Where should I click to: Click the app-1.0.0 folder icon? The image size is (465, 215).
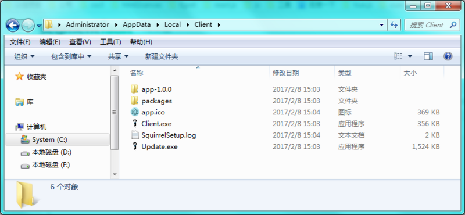[135, 89]
